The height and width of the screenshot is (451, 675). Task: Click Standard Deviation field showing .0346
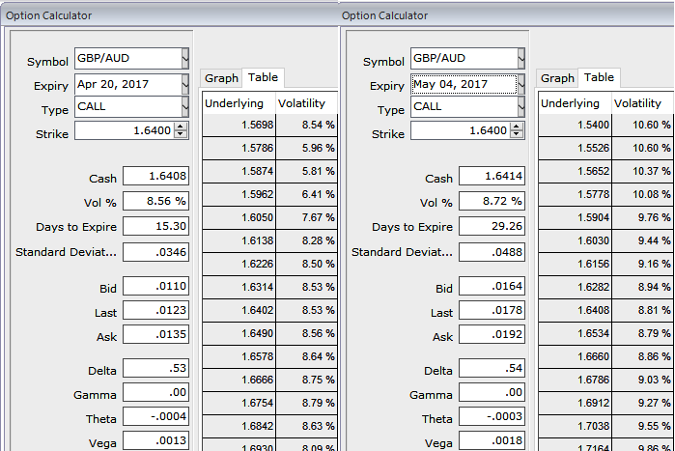[155, 252]
